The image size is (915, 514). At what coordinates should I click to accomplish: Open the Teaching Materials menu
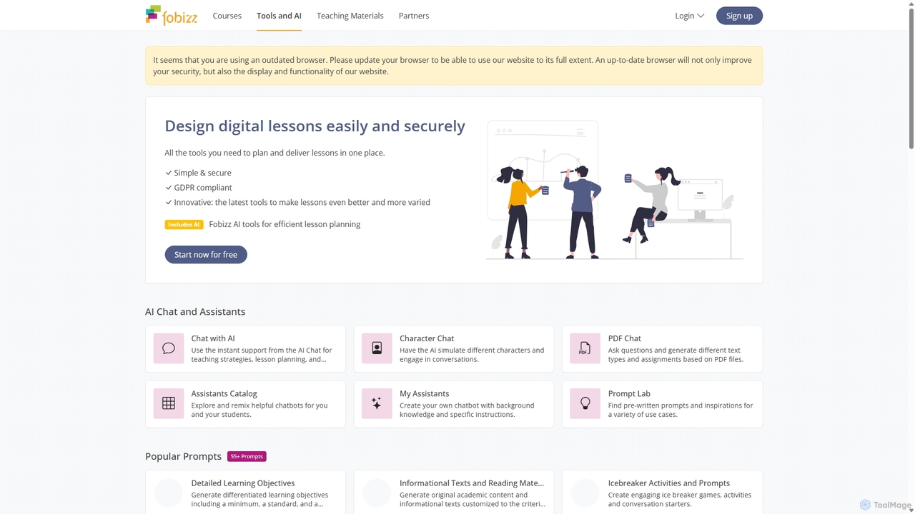pos(350,16)
